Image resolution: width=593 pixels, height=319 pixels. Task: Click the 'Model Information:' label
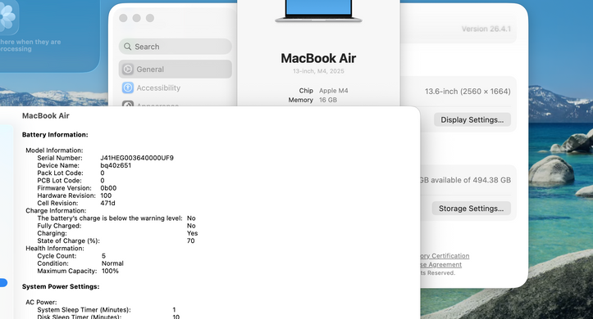pyautogui.click(x=54, y=150)
